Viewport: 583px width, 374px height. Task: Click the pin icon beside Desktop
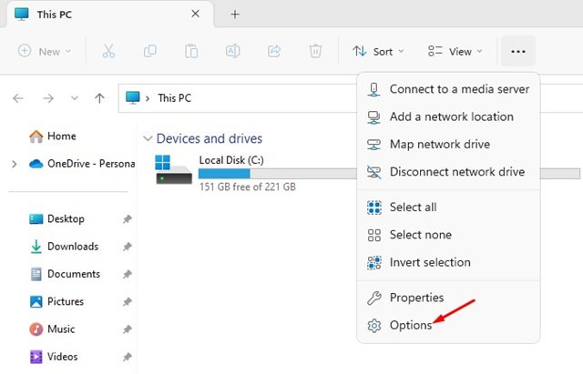click(x=128, y=218)
